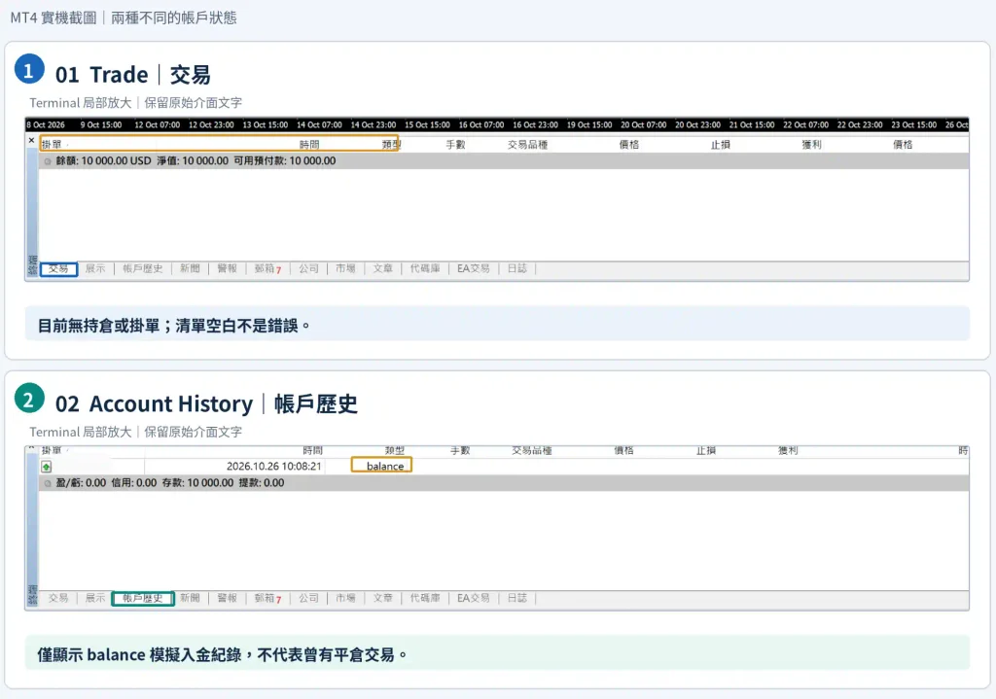Select the 交易 tab in the 02 Account History panel

tap(58, 598)
